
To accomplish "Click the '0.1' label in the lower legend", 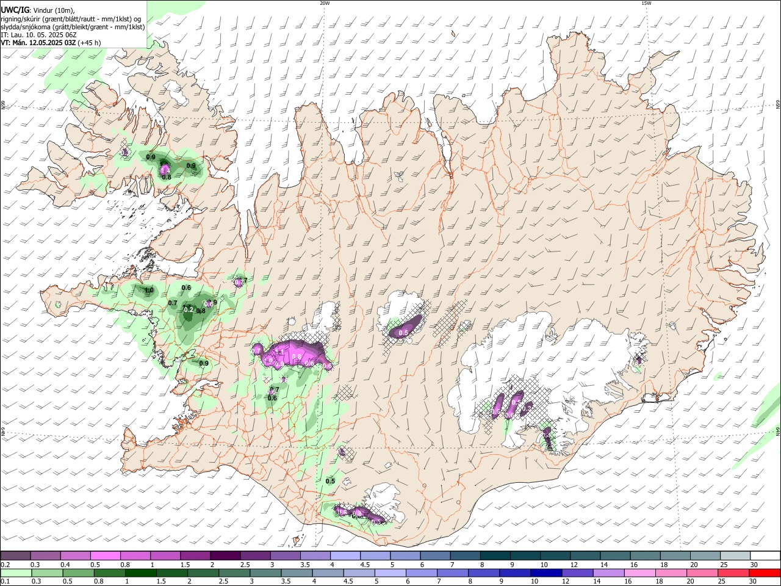I will 5,582.
